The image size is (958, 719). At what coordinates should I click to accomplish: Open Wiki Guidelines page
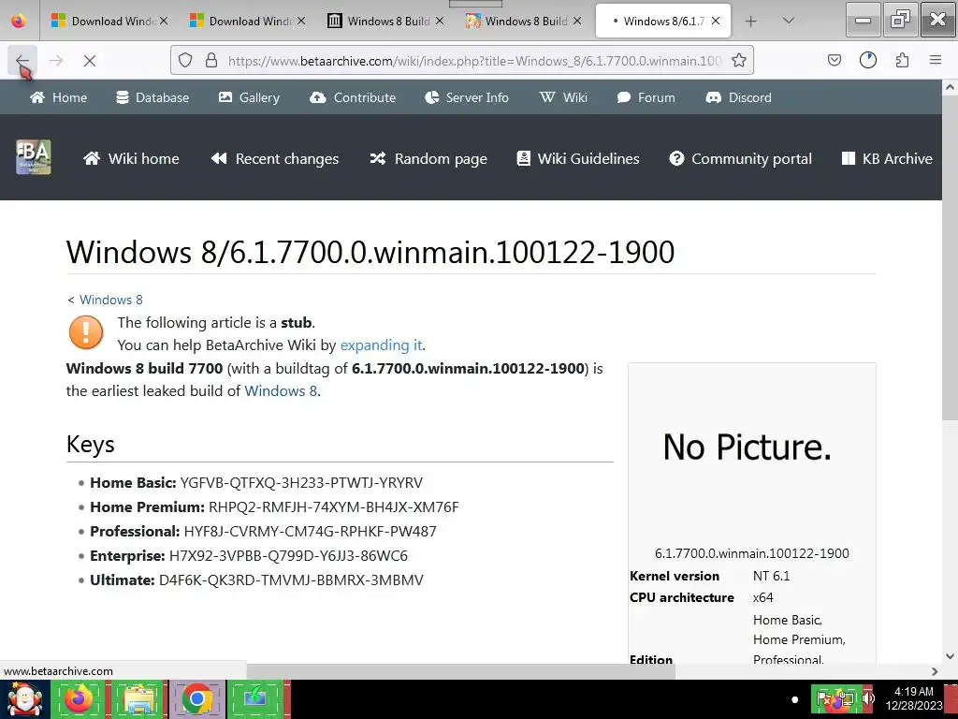pos(578,158)
